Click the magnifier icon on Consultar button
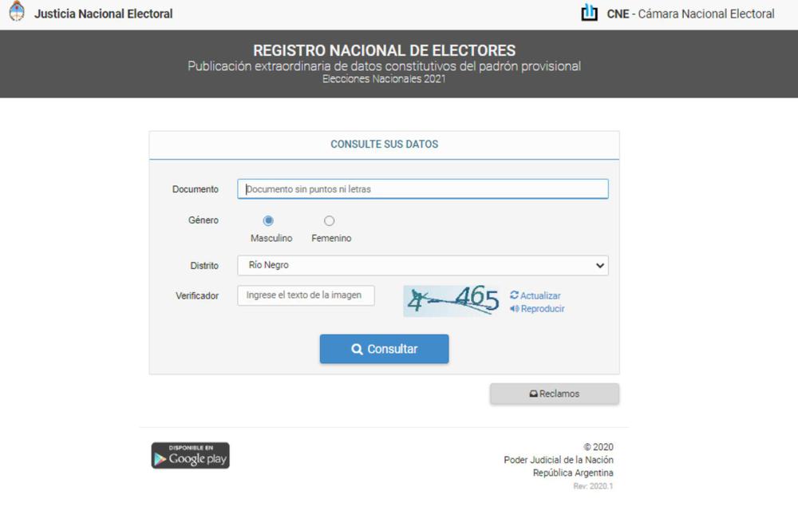This screenshot has width=798, height=507. point(358,349)
